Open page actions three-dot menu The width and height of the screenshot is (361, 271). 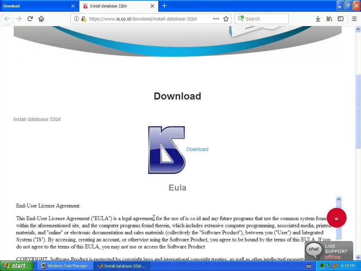pos(216,19)
